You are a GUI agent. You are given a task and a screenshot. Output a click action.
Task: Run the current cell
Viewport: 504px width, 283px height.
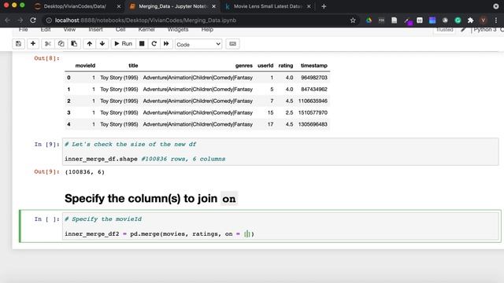[123, 44]
